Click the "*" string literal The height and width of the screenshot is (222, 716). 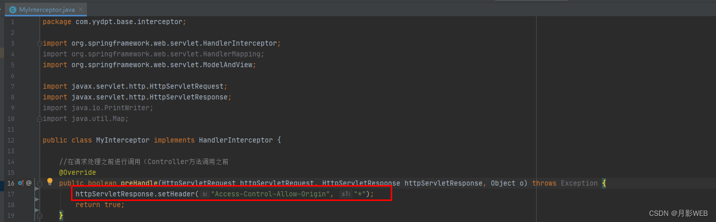[x=359, y=194]
